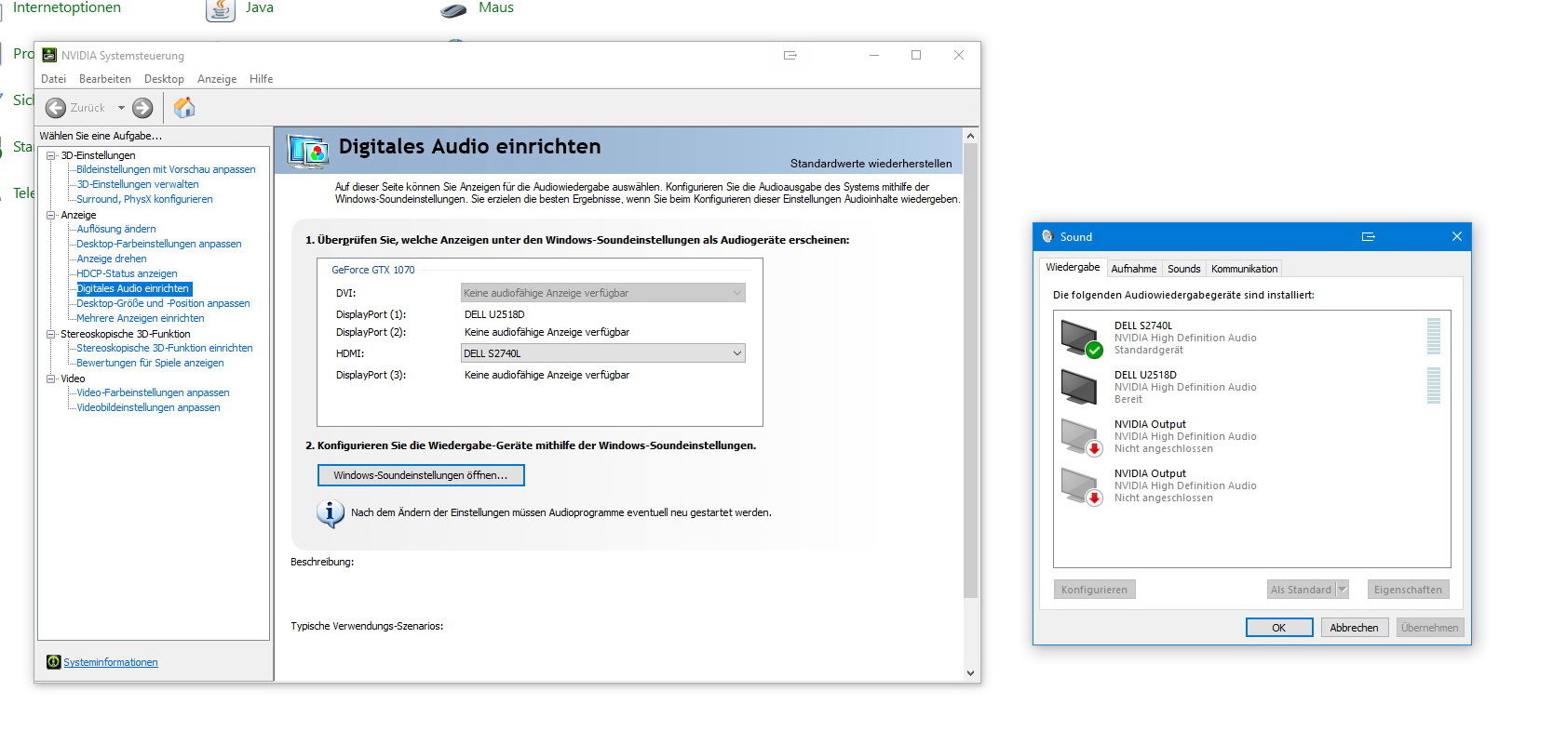Open Auflösung ändern
Screen dimensions: 1553x744
[116, 229]
